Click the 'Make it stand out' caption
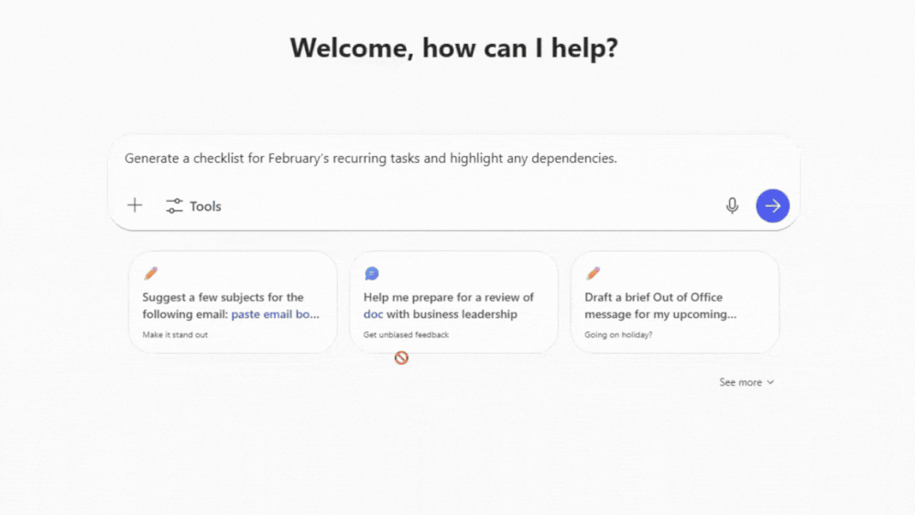The width and height of the screenshot is (915, 515). [175, 335]
